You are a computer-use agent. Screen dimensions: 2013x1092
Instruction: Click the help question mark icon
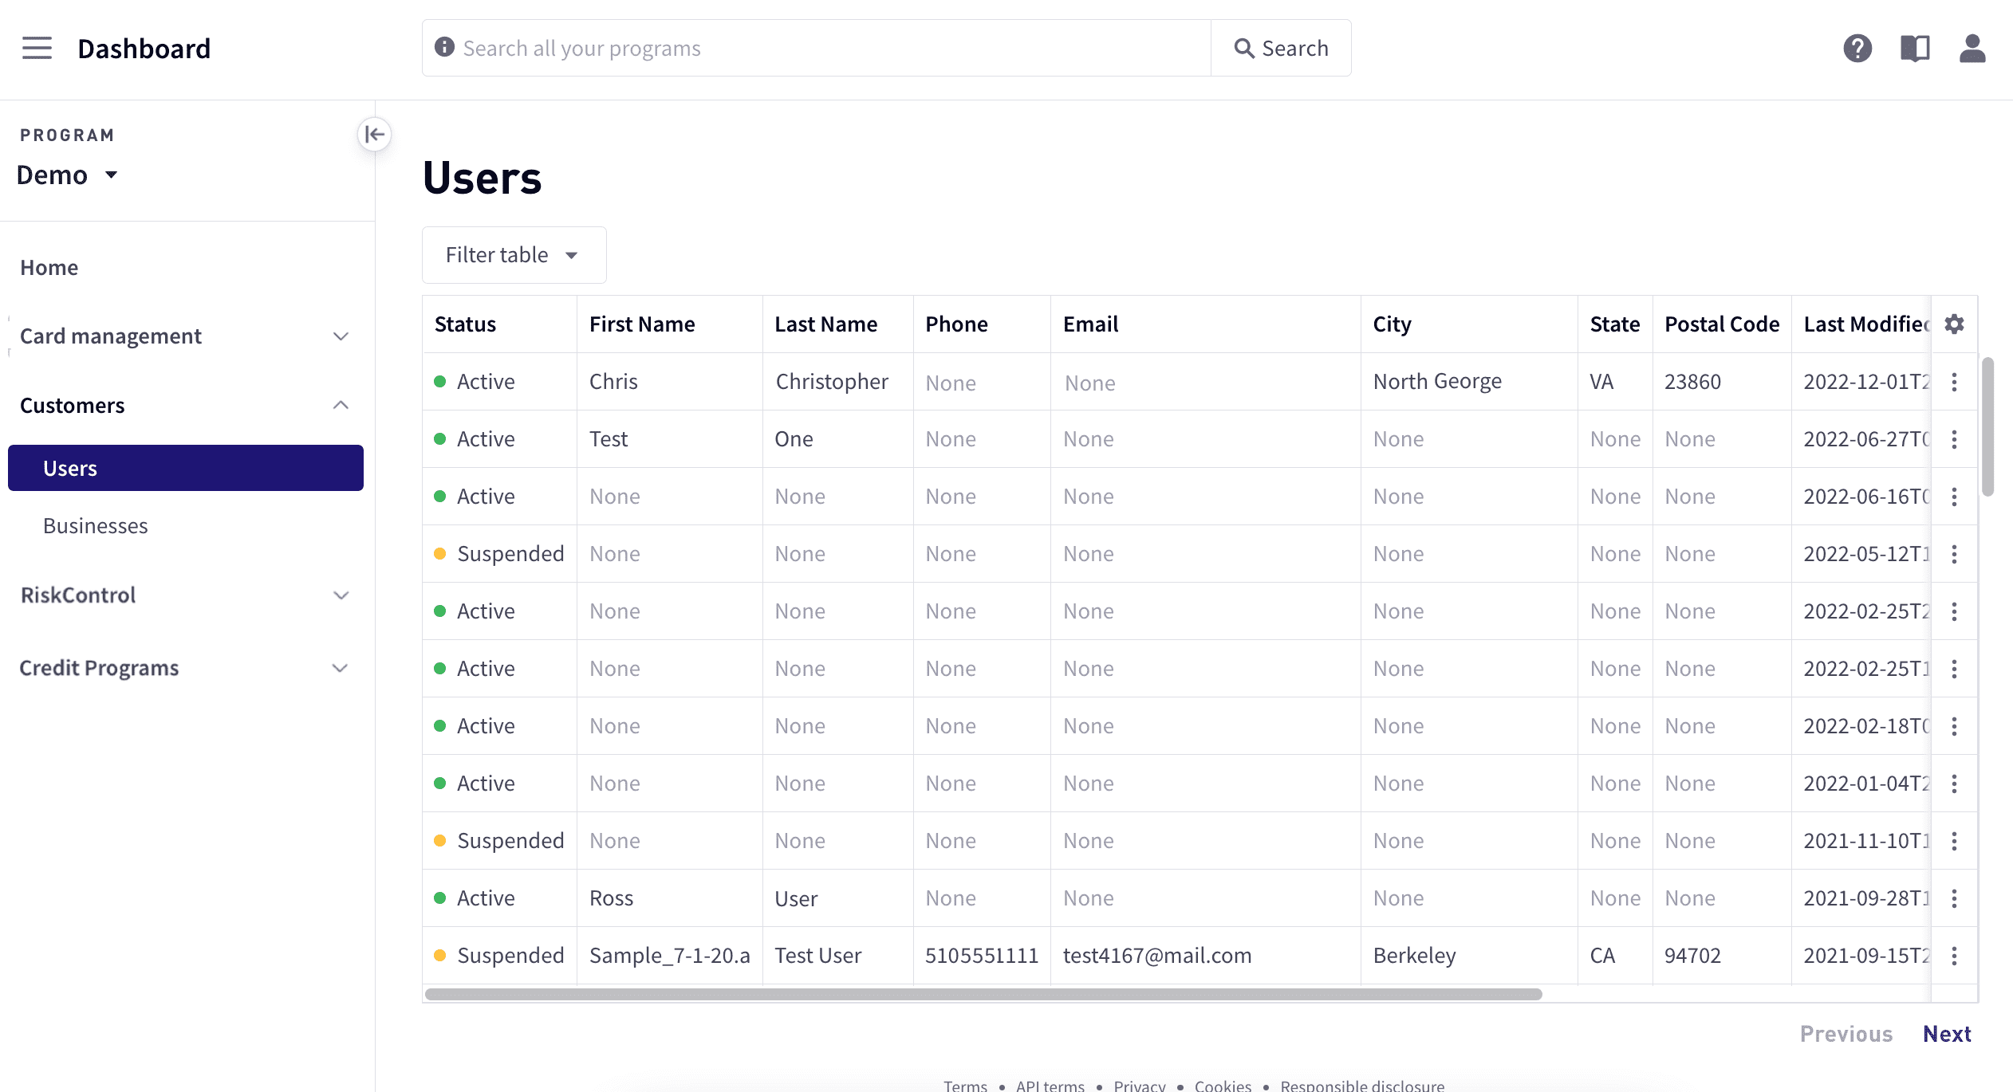point(1857,49)
